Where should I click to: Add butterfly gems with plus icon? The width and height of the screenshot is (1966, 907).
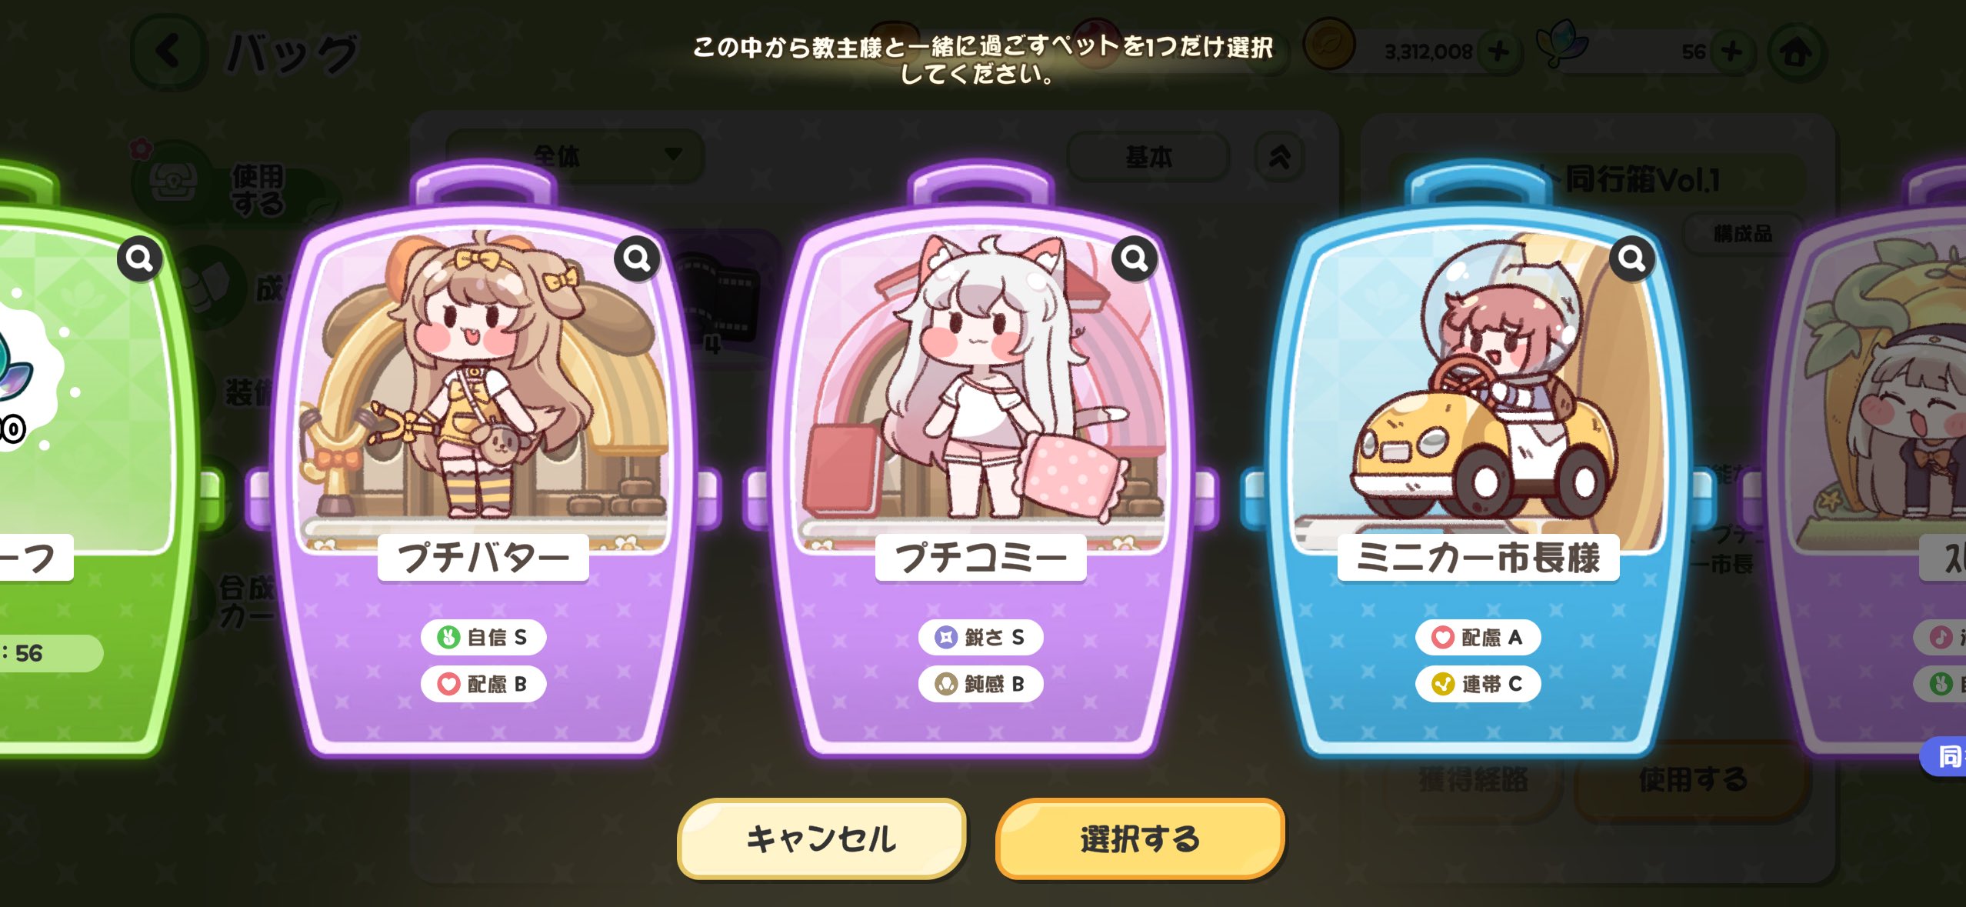pyautogui.click(x=1732, y=52)
